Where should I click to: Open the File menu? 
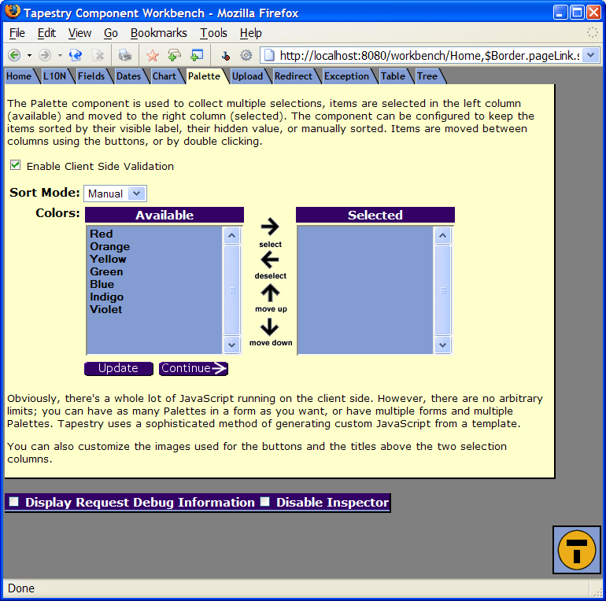(x=17, y=33)
